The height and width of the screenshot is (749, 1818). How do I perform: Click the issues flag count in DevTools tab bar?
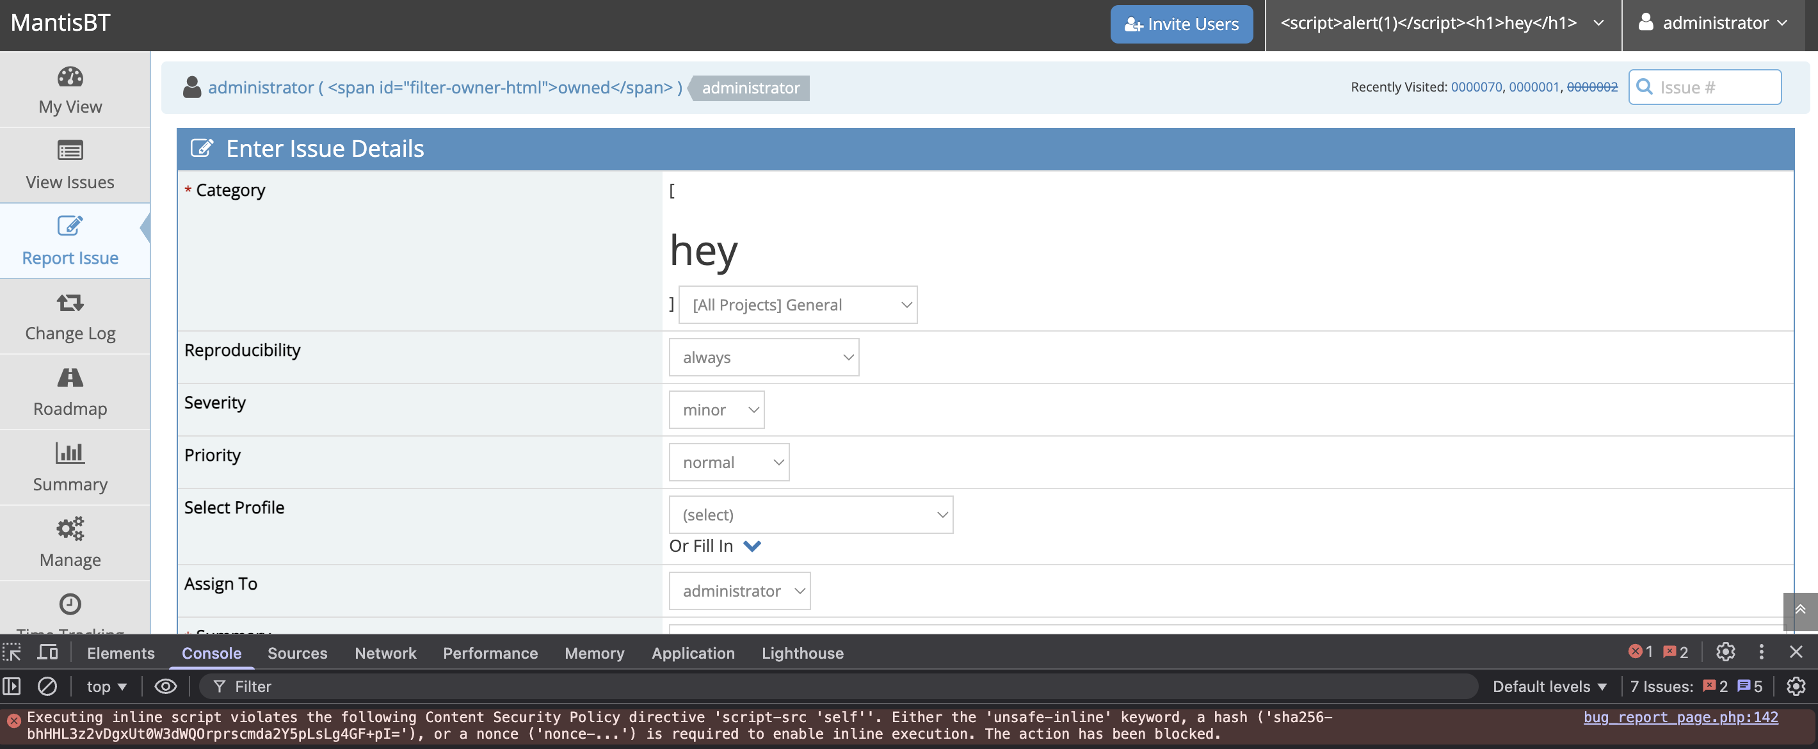[1676, 652]
